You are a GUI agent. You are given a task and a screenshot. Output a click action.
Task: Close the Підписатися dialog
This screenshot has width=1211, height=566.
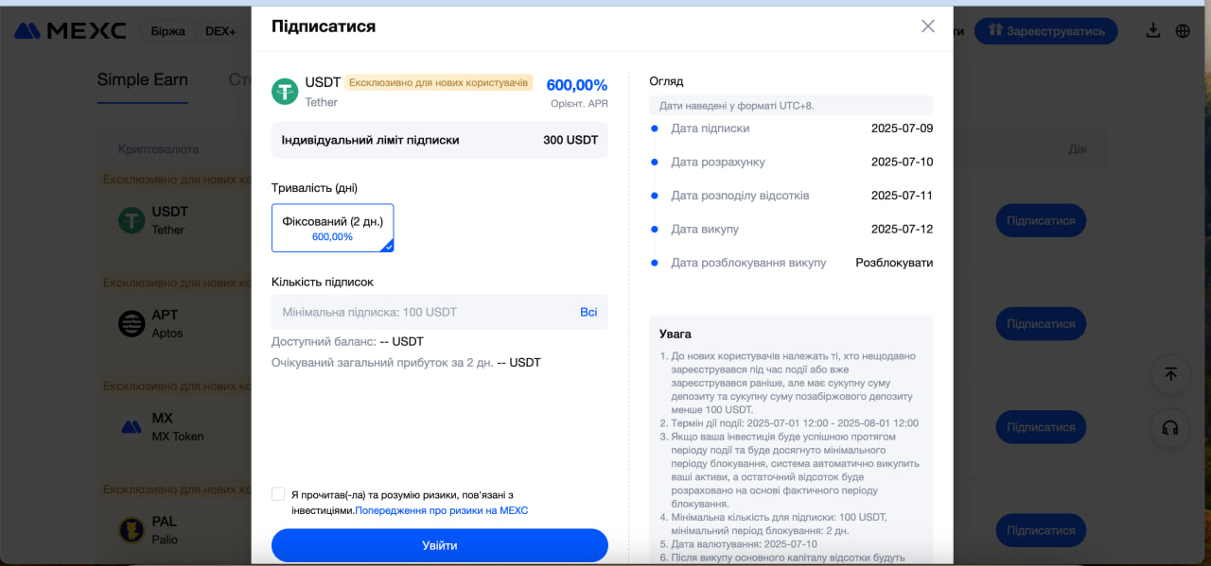[928, 26]
